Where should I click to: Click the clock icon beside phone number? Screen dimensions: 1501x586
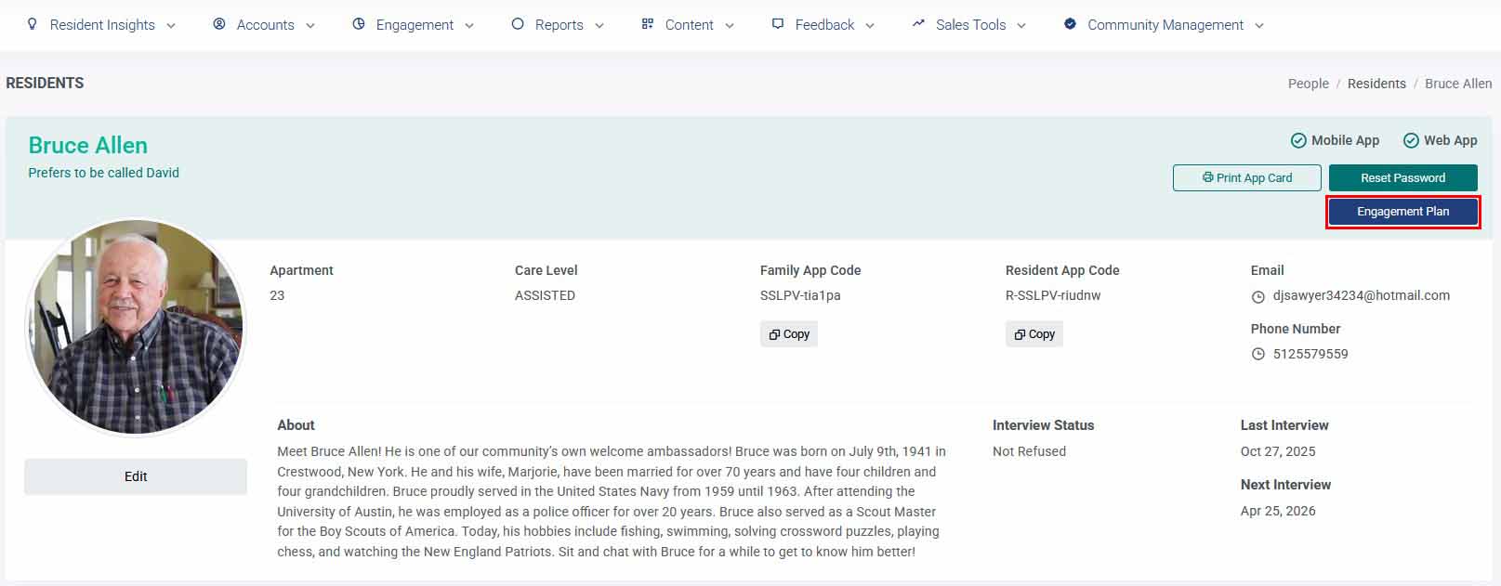click(x=1258, y=355)
